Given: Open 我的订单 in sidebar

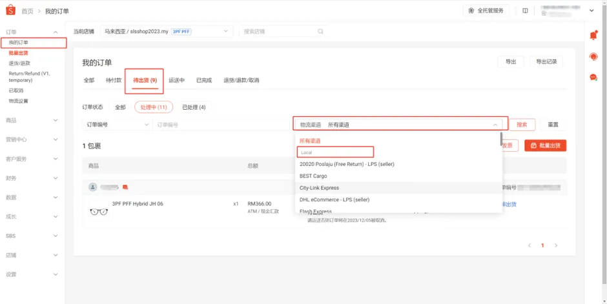Looking at the screenshot, I should (18, 43).
